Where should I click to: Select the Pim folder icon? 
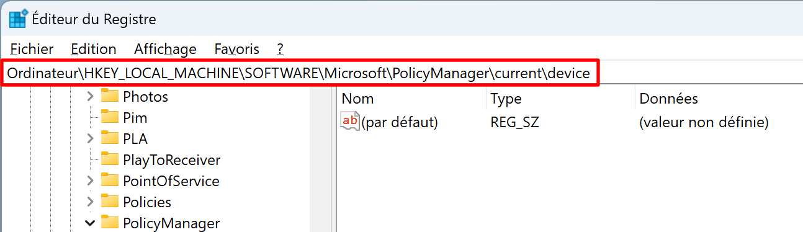point(110,117)
